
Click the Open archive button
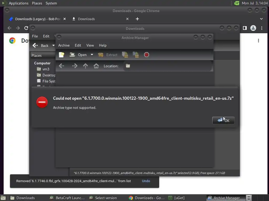78,55
